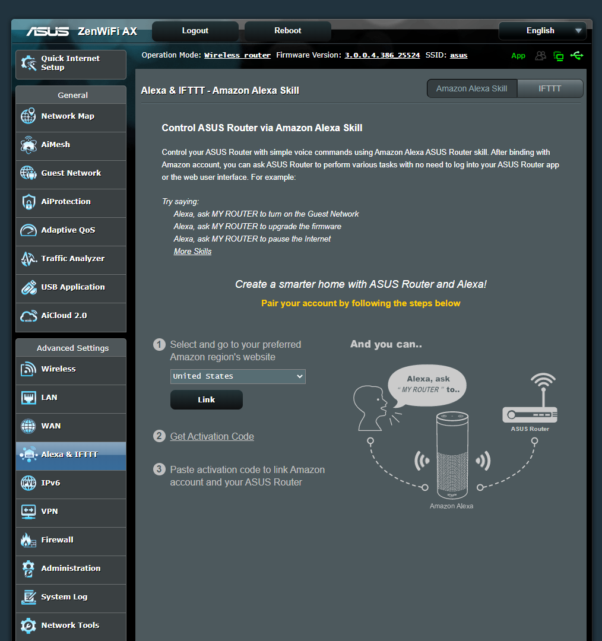Click the AiCloud 2.0 cloud icon

click(x=28, y=316)
